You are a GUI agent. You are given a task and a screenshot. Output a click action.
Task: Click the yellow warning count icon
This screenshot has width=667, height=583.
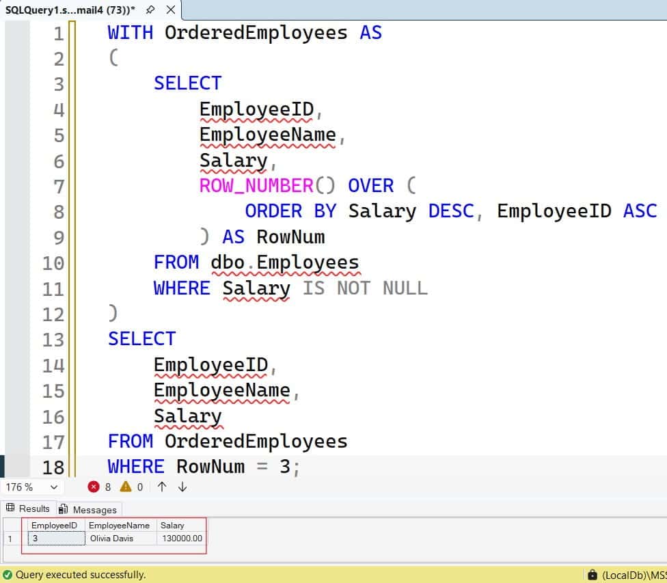126,487
